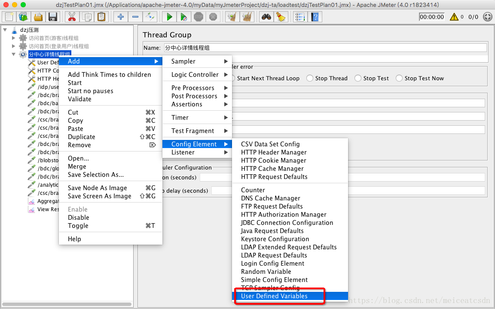
Task: Click Toggle in the context menu
Action: click(x=110, y=226)
